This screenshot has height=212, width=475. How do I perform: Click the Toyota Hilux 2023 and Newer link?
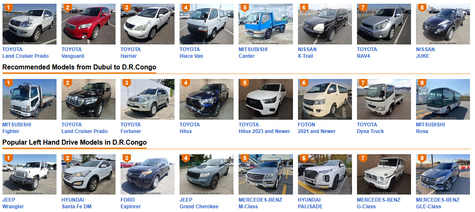click(x=264, y=128)
